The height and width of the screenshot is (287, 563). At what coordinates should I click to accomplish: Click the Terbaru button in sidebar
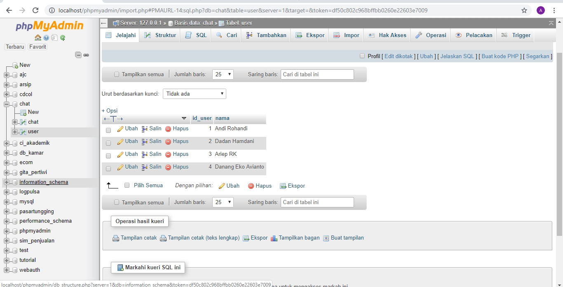coord(15,47)
